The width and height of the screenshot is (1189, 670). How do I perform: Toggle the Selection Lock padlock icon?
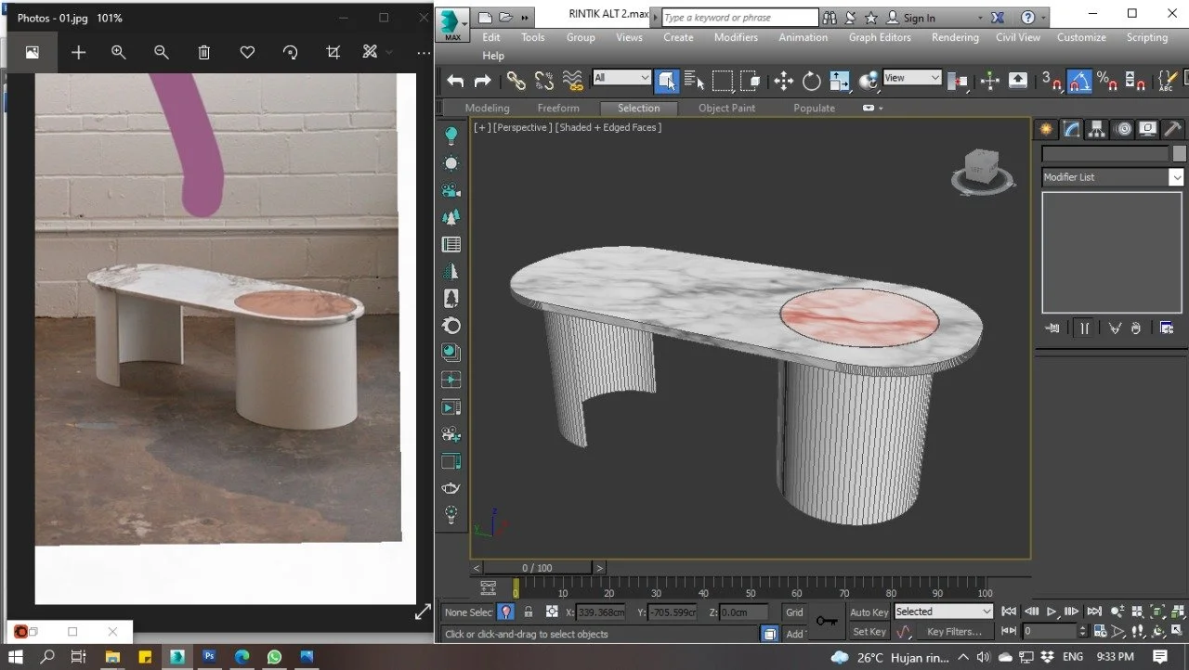click(528, 612)
